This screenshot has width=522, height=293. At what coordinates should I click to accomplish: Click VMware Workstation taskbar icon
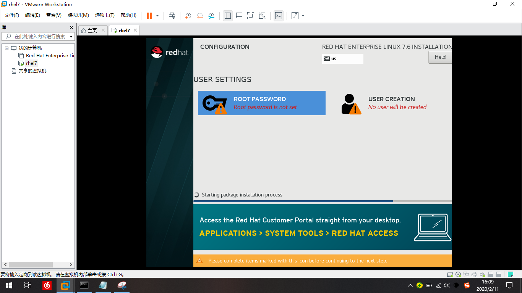tap(66, 285)
